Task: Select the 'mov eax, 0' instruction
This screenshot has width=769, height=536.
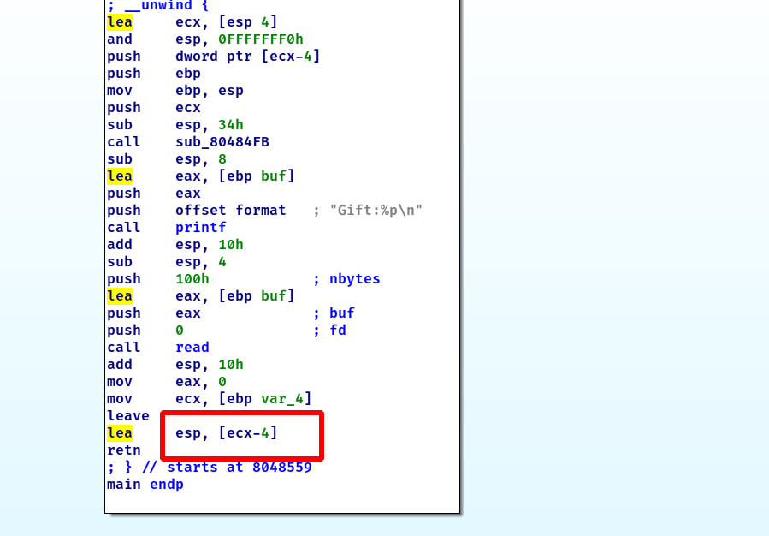Action: pos(167,382)
